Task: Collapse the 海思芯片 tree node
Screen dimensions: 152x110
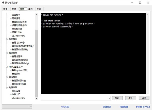Action: tap(7, 53)
